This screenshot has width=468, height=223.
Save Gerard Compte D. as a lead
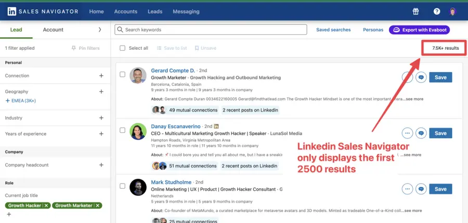pyautogui.click(x=440, y=77)
